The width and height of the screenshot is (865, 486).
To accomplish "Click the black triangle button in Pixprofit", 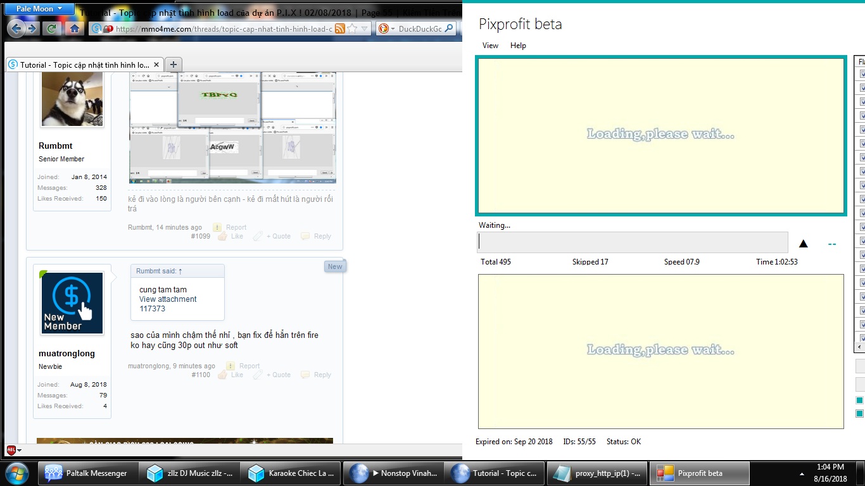I will click(x=804, y=244).
